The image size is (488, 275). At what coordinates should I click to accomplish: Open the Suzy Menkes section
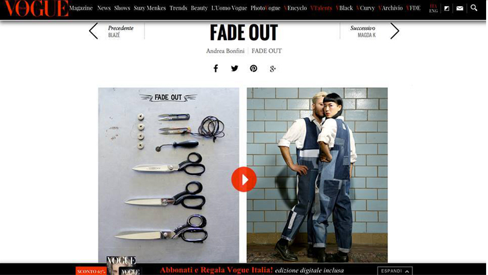(149, 8)
